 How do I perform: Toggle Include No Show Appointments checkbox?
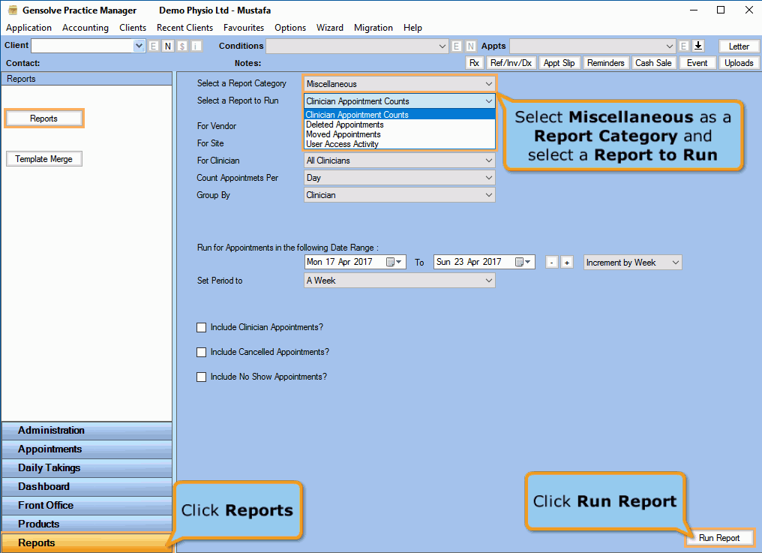click(201, 377)
